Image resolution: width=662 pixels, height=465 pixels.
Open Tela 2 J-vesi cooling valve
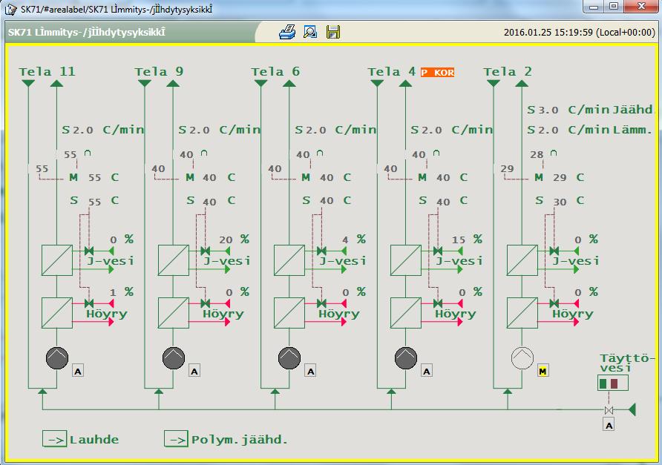click(554, 251)
